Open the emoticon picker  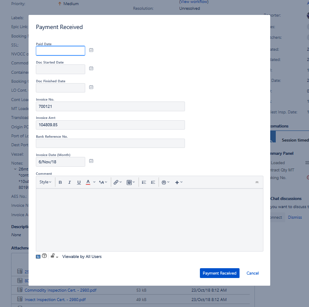[165, 182]
